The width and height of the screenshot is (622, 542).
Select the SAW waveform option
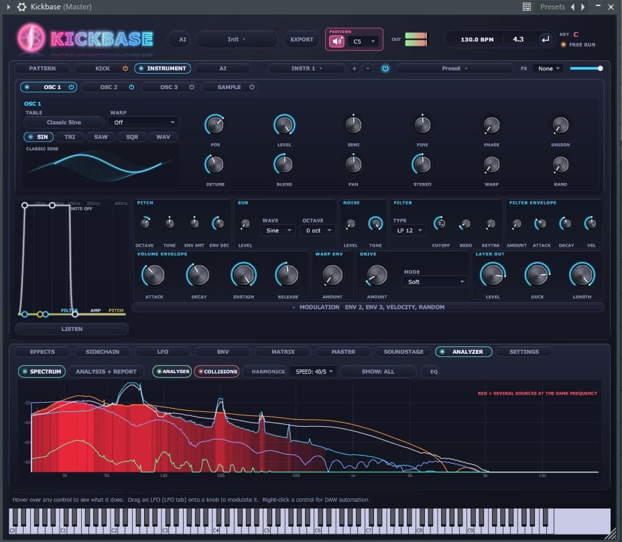coord(101,137)
